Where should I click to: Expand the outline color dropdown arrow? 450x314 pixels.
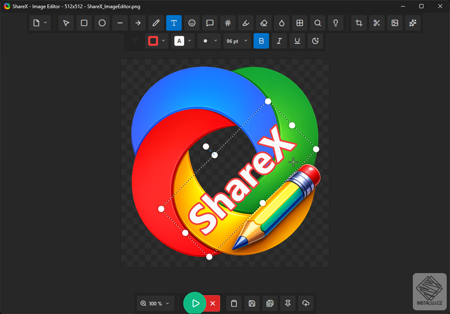[x=163, y=40]
